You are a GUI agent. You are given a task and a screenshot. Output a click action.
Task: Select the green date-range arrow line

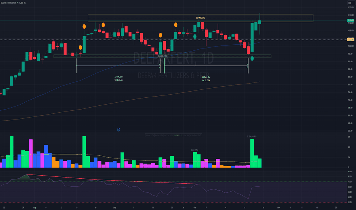click(x=118, y=66)
